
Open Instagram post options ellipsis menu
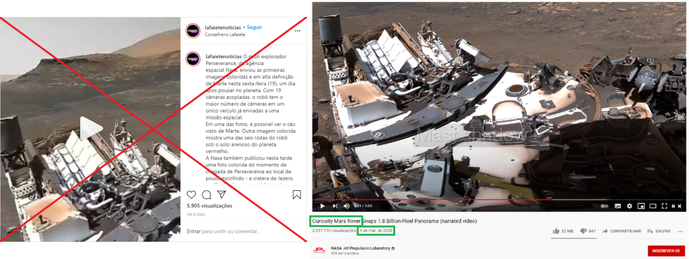298,31
